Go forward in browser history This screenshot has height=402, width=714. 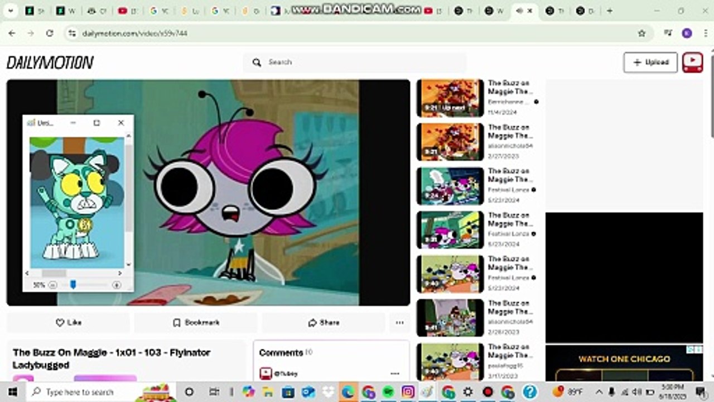pyautogui.click(x=31, y=33)
